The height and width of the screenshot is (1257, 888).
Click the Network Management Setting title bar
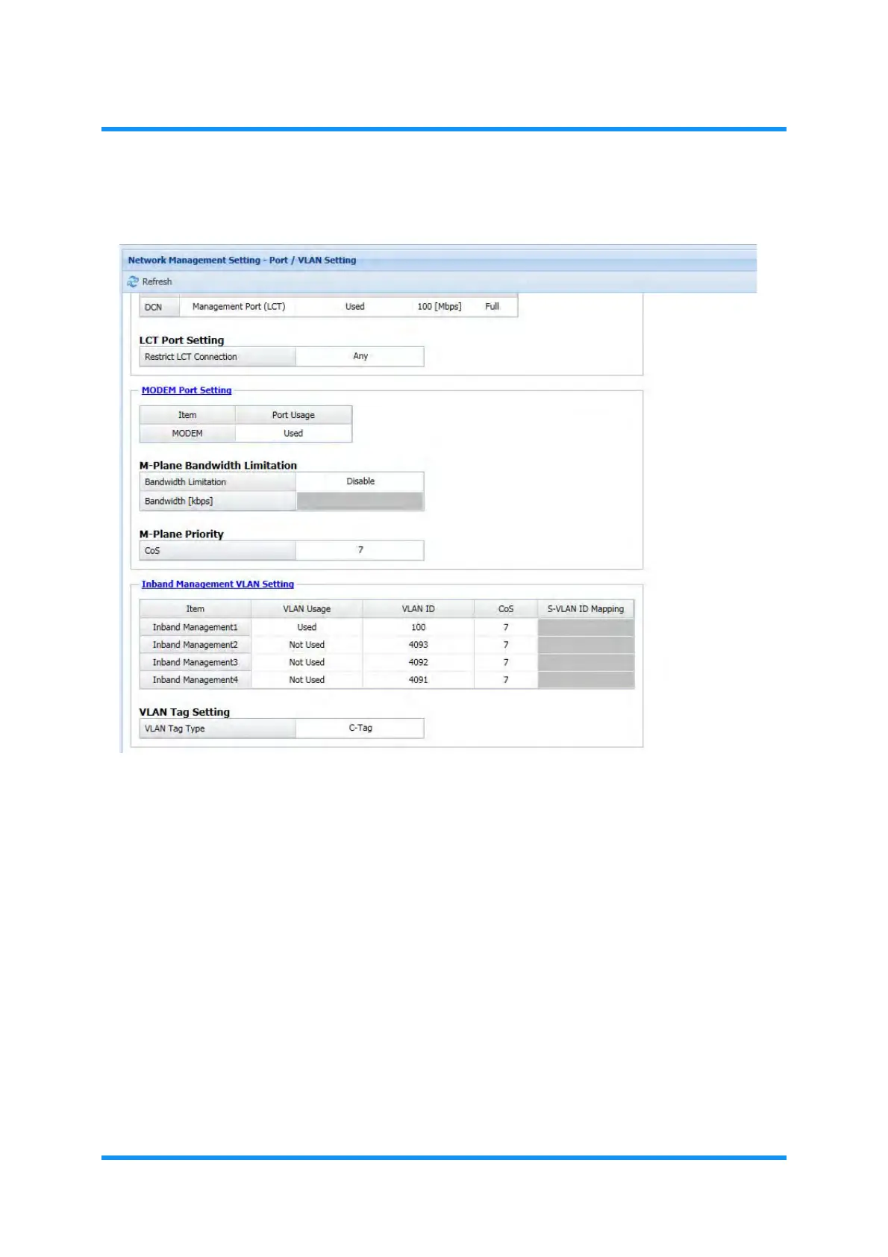[x=439, y=261]
